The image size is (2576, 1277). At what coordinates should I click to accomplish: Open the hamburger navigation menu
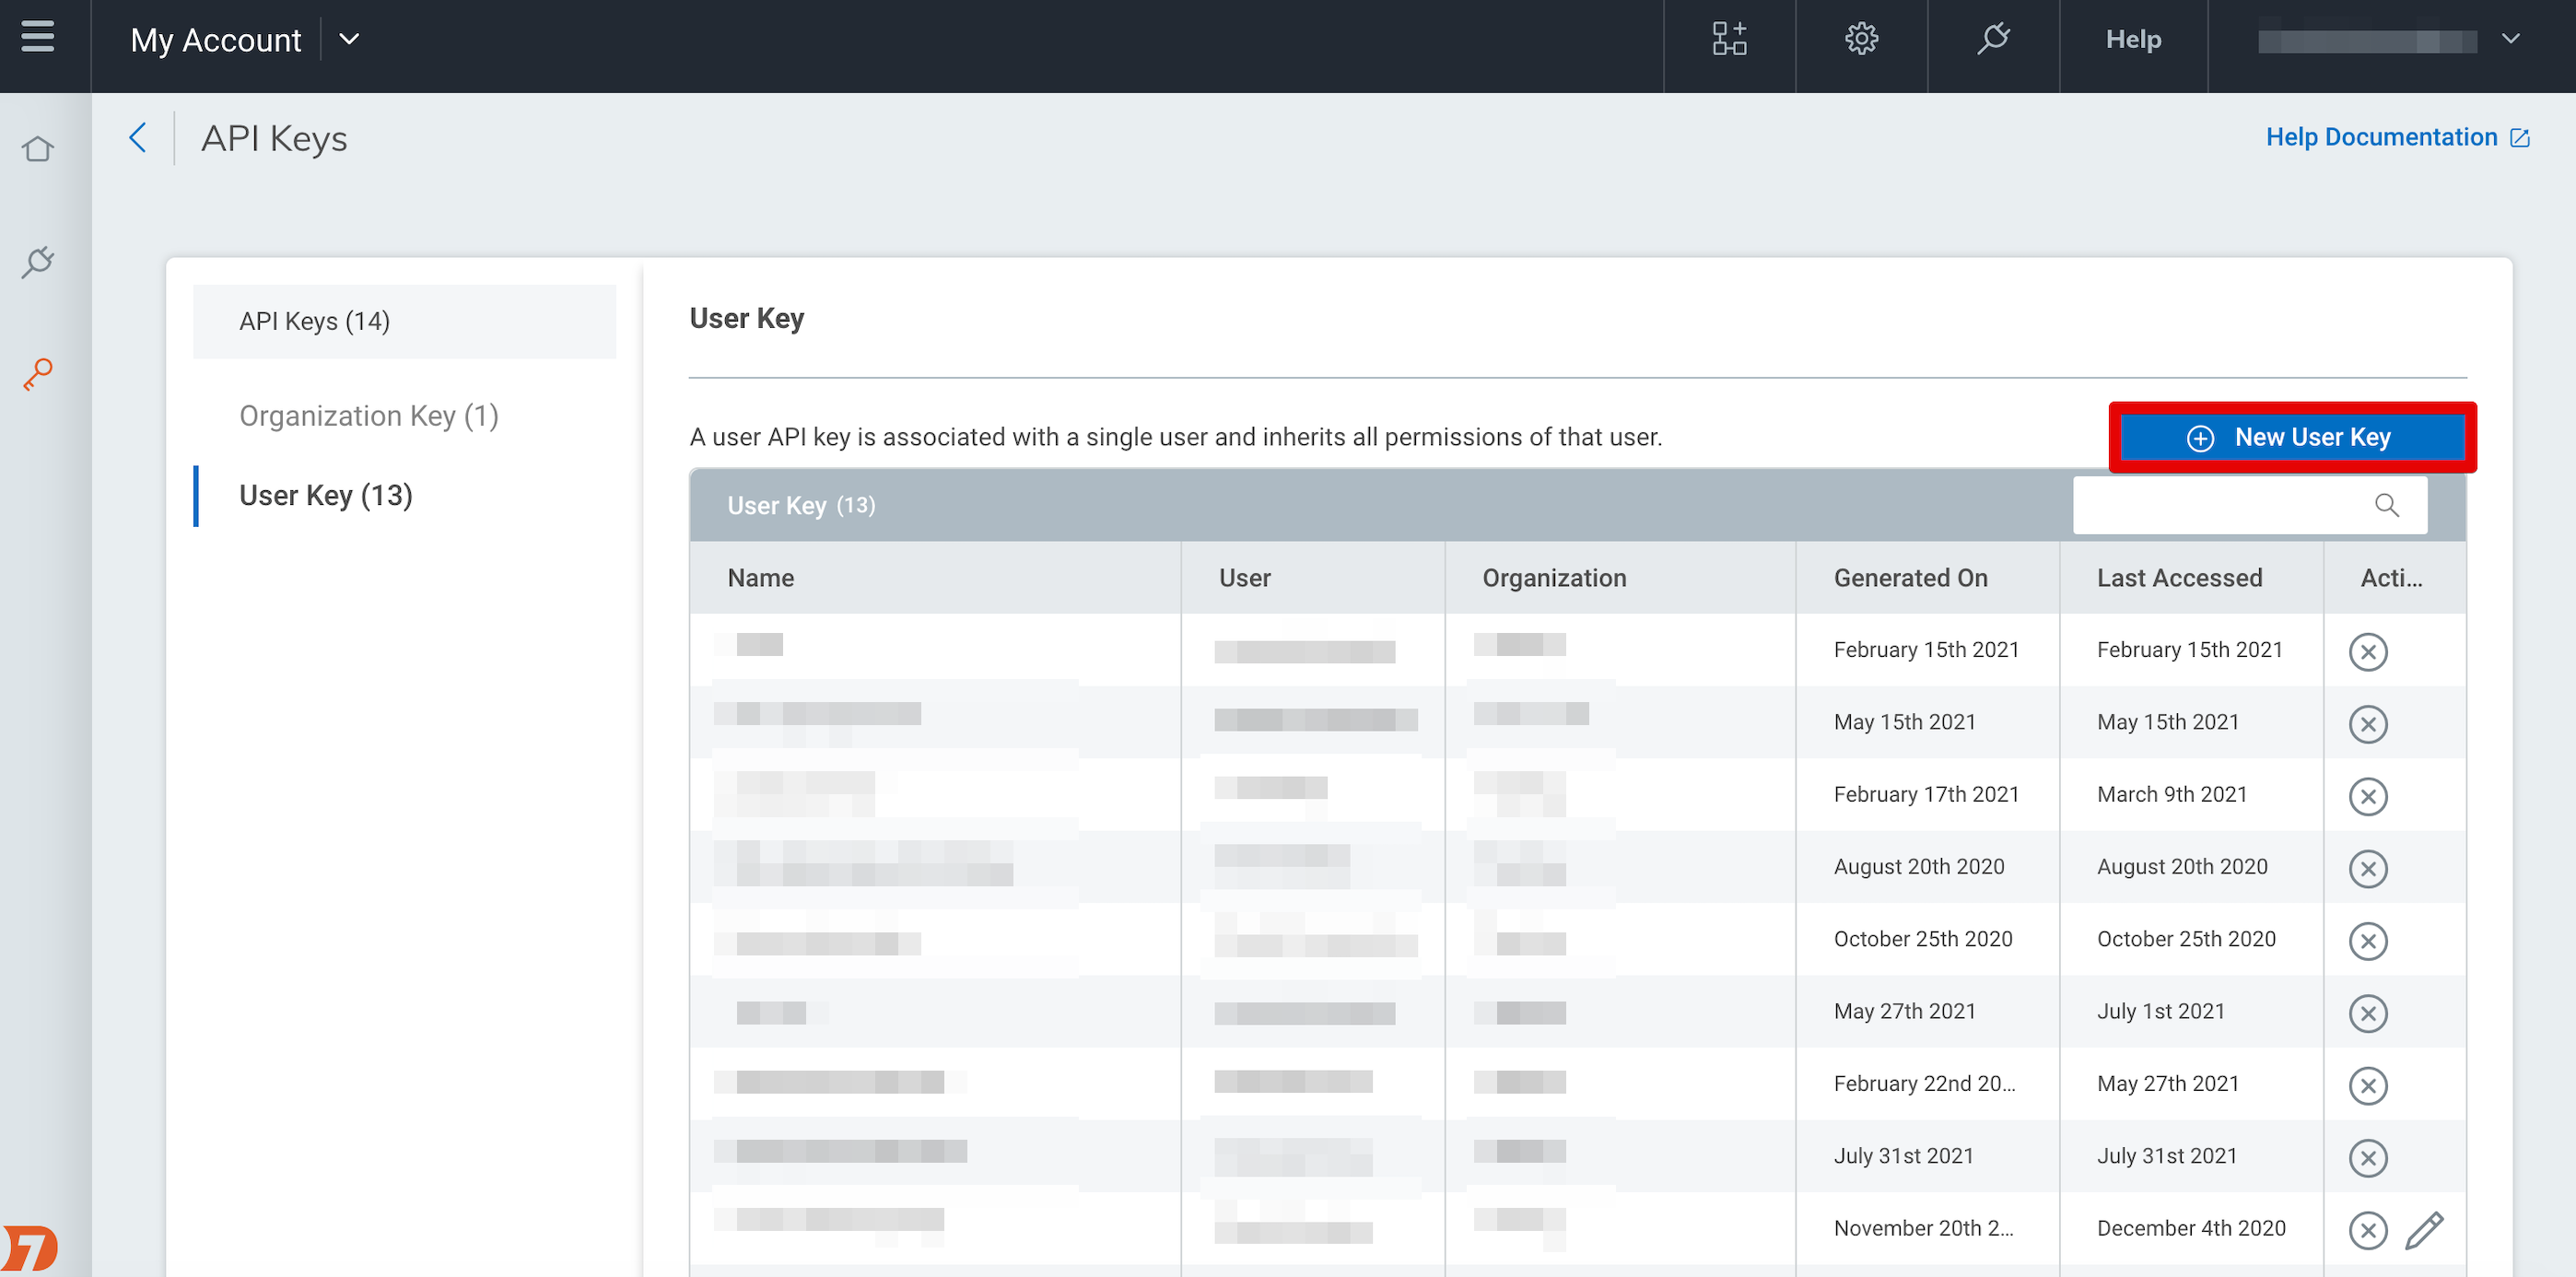point(38,38)
